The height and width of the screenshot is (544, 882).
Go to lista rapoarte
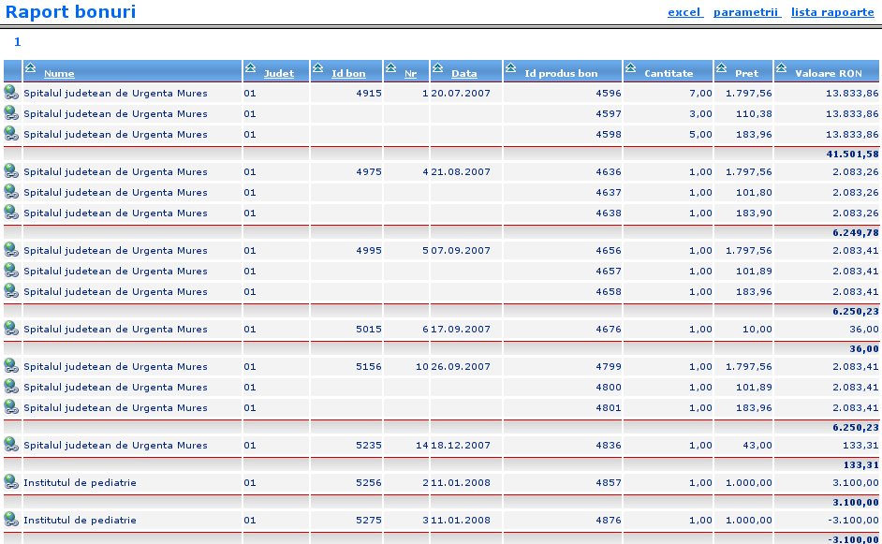[832, 12]
